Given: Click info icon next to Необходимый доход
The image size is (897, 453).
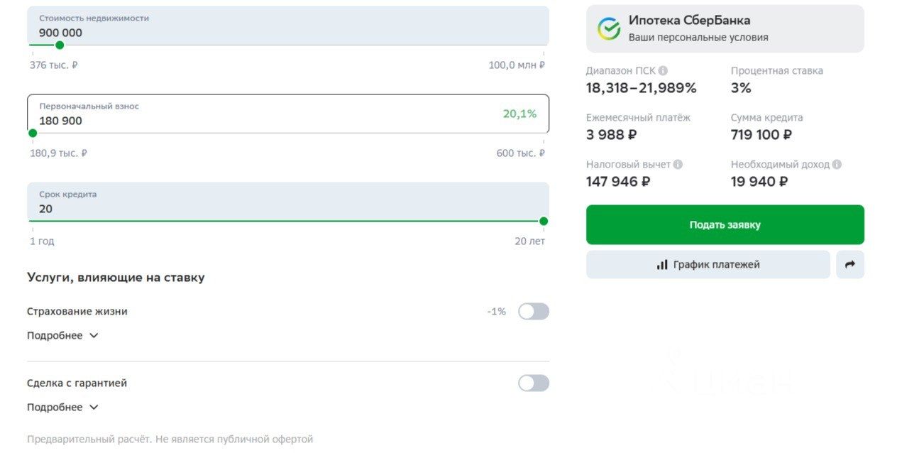Looking at the screenshot, I should (837, 165).
